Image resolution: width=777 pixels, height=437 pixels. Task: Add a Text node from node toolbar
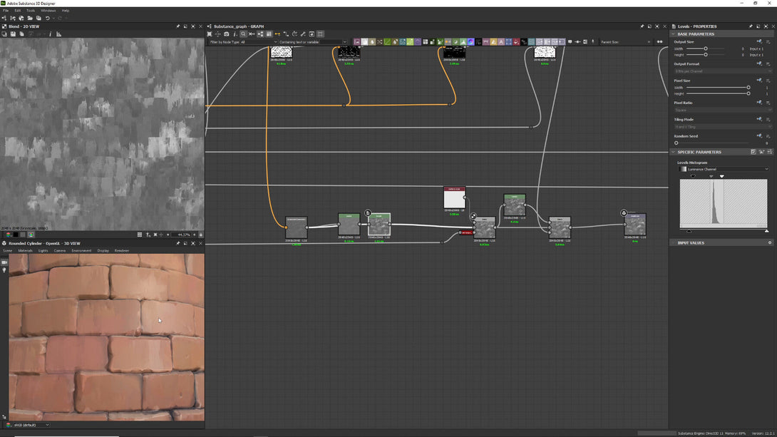[x=501, y=42]
